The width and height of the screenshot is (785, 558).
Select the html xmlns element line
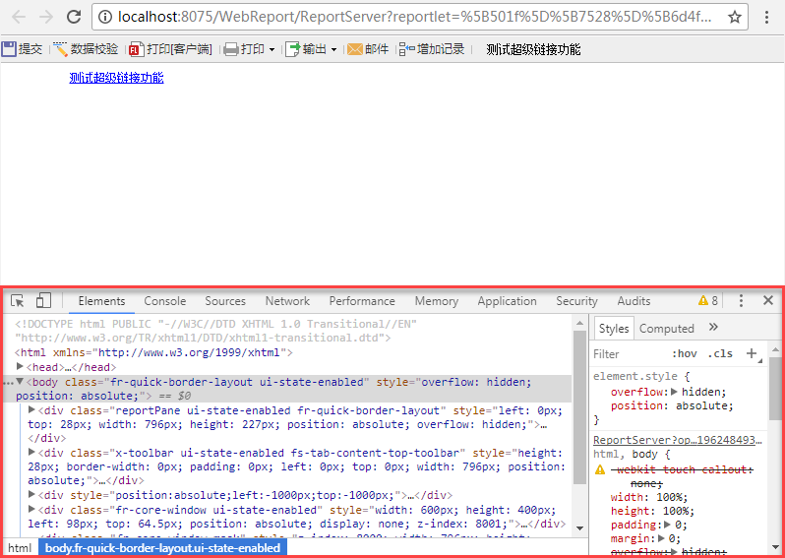coord(153,352)
